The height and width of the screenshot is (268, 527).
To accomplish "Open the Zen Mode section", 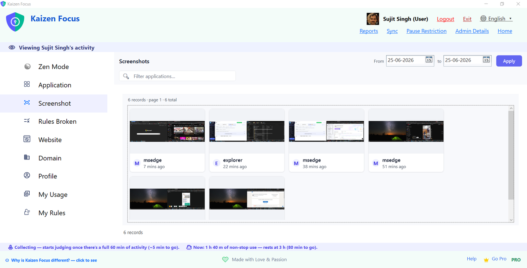I will pos(54,67).
